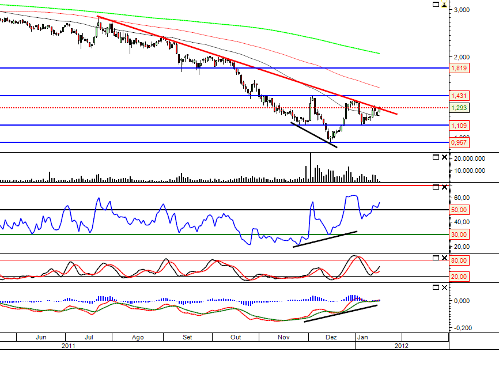The image size is (499, 378).
Task: Select the 1,819 resistance price label
Action: click(x=459, y=68)
